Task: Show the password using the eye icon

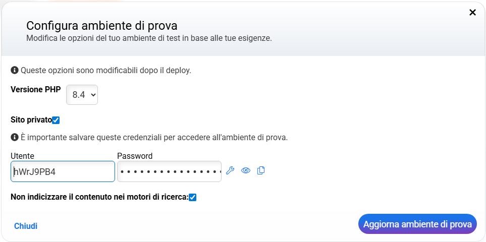Action: pyautogui.click(x=246, y=170)
